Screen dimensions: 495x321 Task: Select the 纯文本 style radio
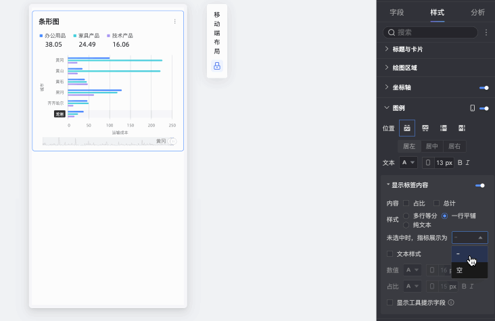click(406, 225)
